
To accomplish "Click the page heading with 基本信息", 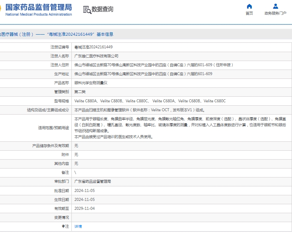I will click(57, 34).
